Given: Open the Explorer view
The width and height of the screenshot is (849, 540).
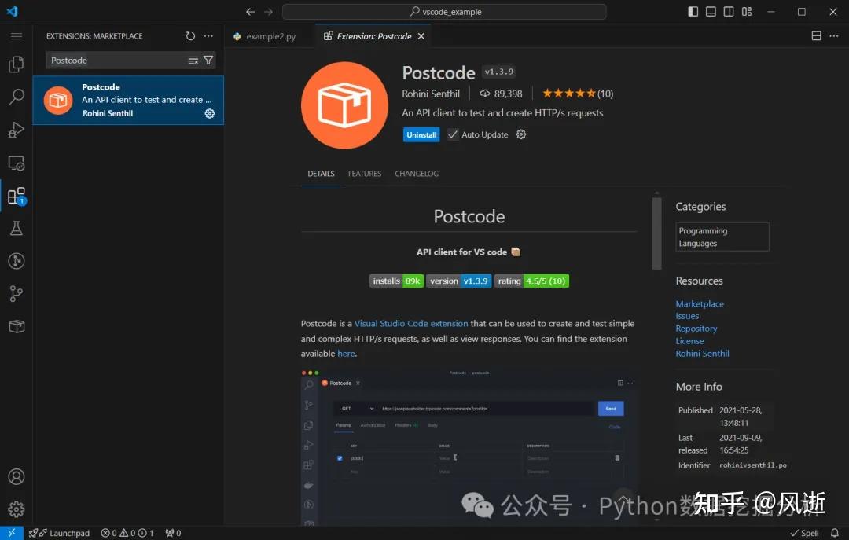Looking at the screenshot, I should click(17, 64).
